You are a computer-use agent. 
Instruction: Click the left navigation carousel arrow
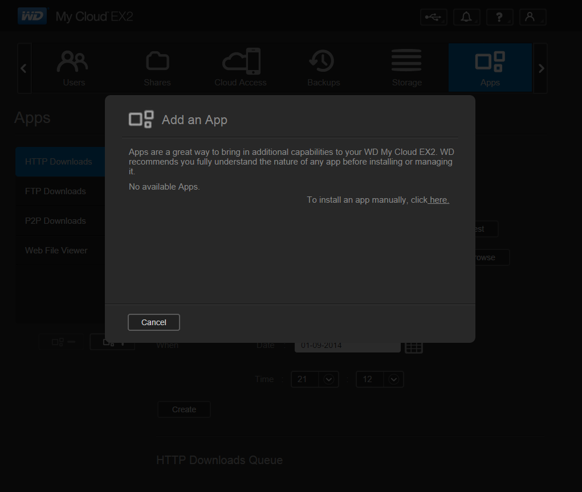pyautogui.click(x=24, y=68)
